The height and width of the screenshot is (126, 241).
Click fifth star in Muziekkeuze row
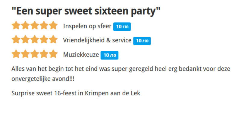[x=53, y=54]
